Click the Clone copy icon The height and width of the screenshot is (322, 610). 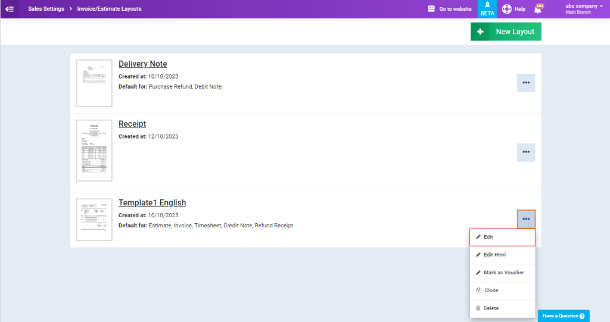pos(478,290)
